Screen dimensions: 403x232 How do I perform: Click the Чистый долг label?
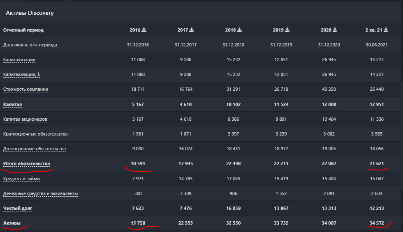point(18,209)
